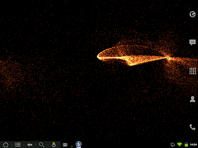Tap the green Wi-Fi signal indicator
The height and width of the screenshot is (148, 198).
[179, 144]
